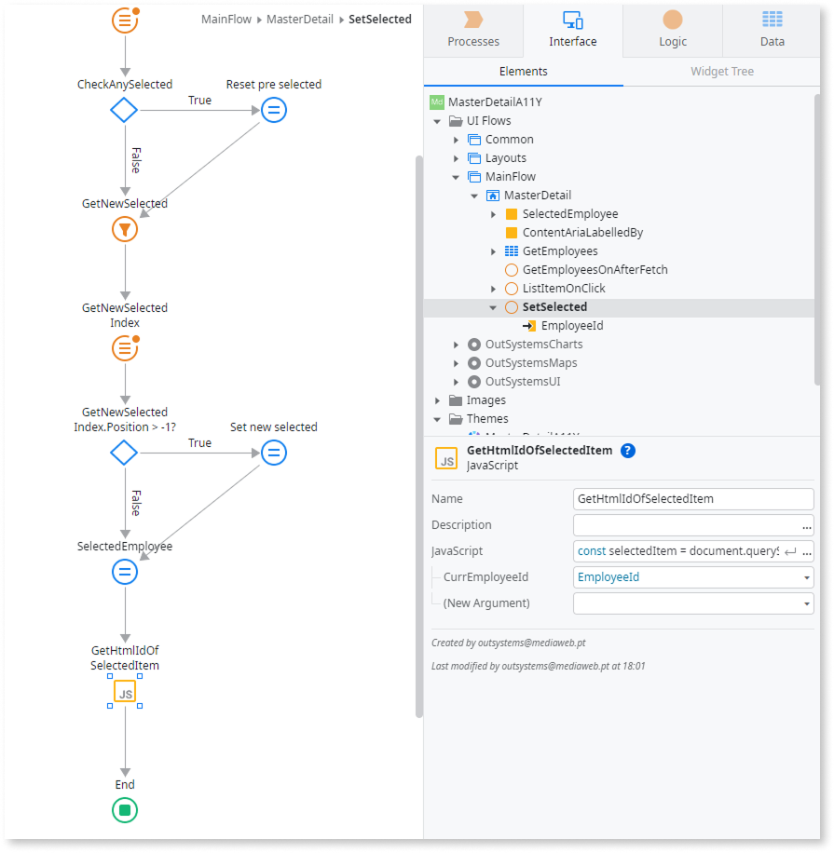
Task: Select the Reset pre selected assign node
Action: (274, 110)
